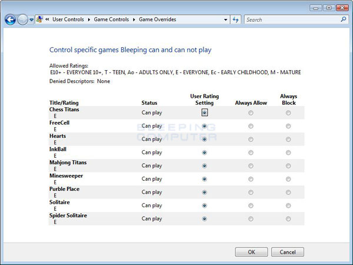This screenshot has height=265, width=353.
Task: Discard changes with the Cancel button
Action: [x=288, y=252]
